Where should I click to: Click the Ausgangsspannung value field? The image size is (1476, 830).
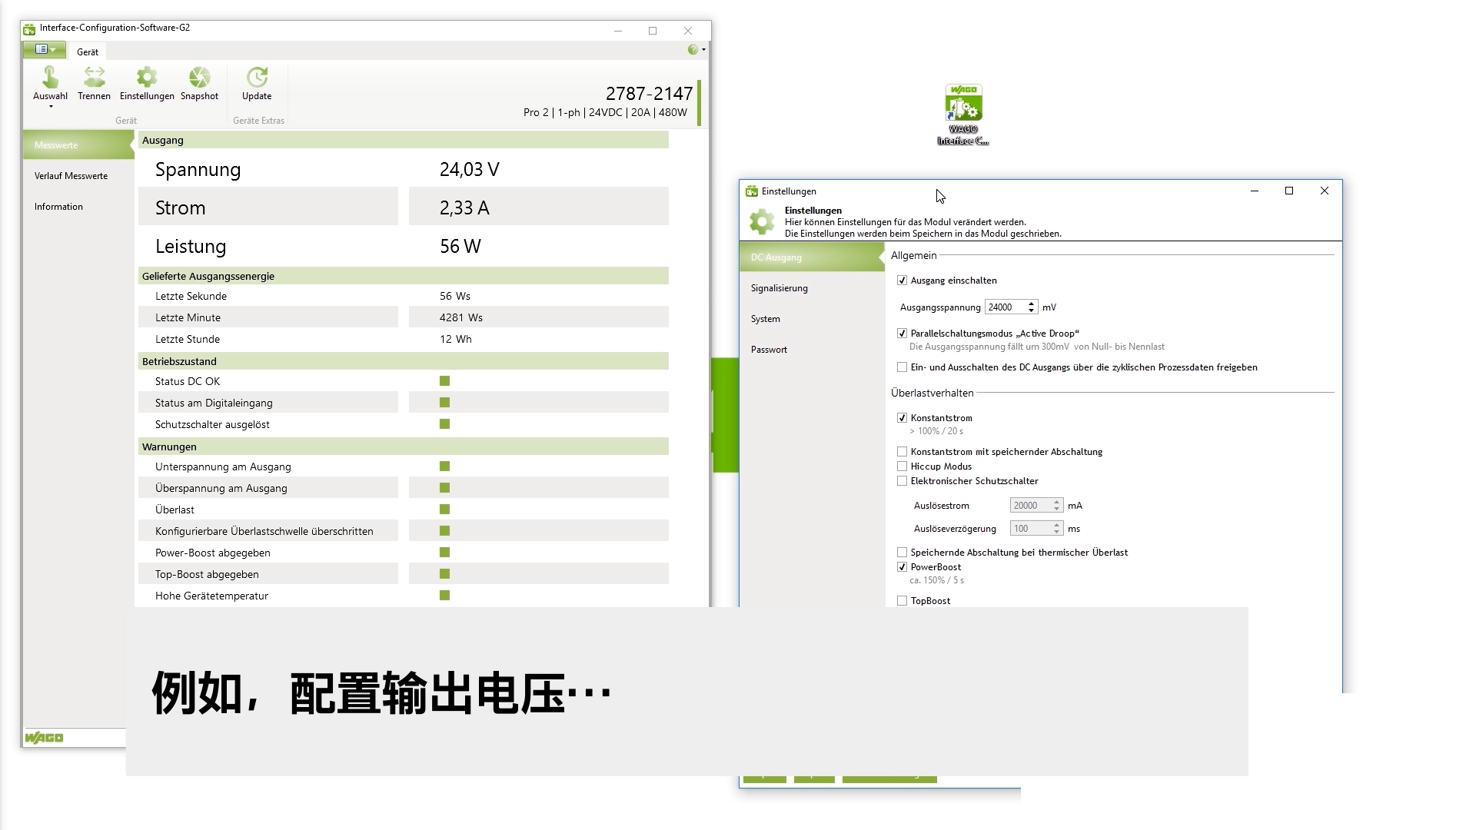1004,307
